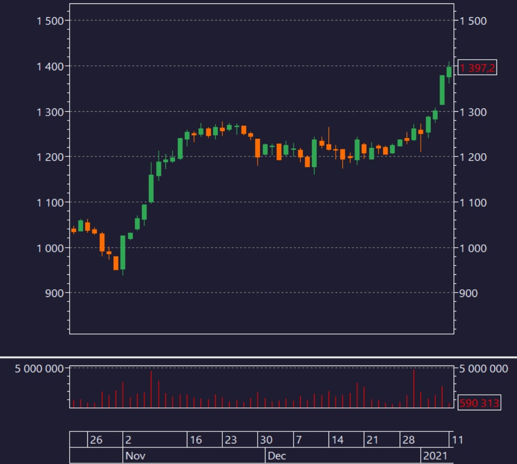517x464 pixels.
Task: Click the left axis label 900
Action: click(54, 293)
